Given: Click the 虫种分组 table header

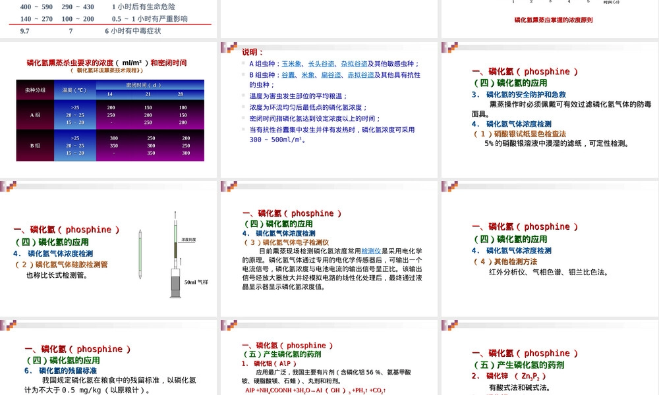Looking at the screenshot, I should [36, 90].
